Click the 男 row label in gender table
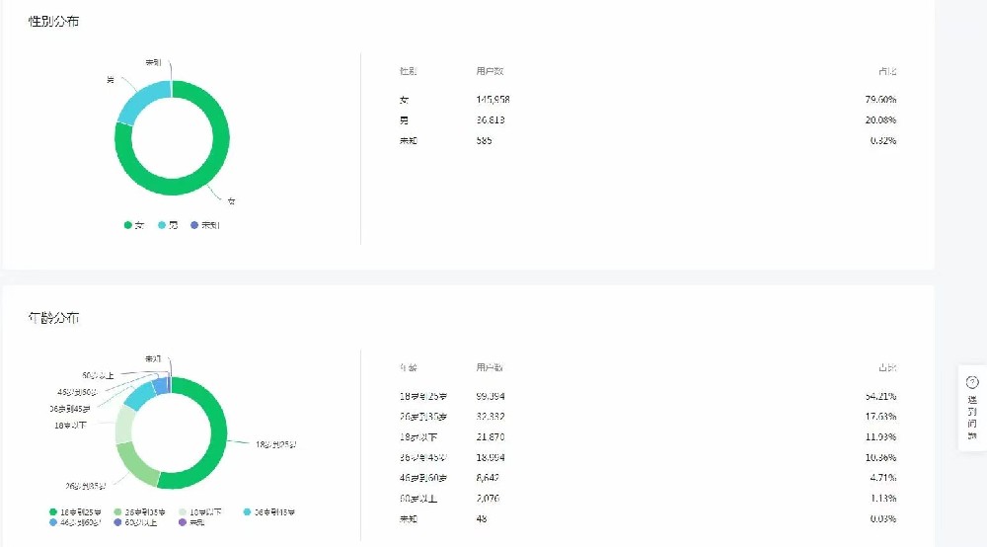The width and height of the screenshot is (987, 547). pos(404,119)
